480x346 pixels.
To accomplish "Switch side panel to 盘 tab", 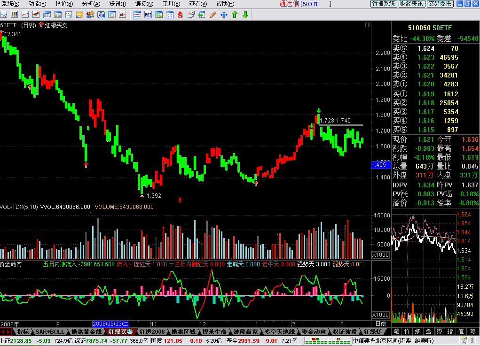I will tap(428, 331).
